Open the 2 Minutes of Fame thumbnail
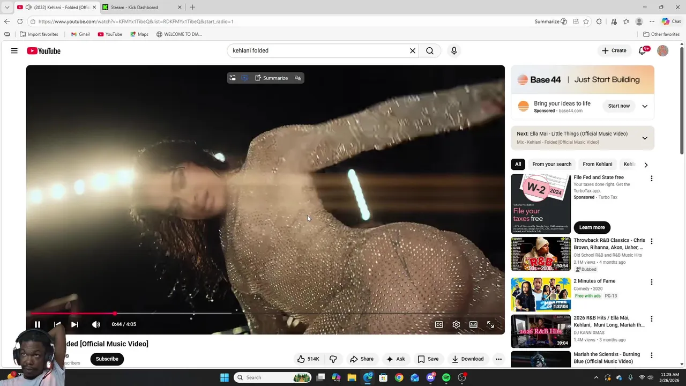The width and height of the screenshot is (686, 386). pyautogui.click(x=541, y=294)
